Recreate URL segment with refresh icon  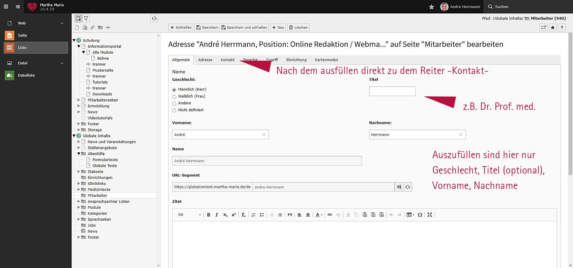coord(408,187)
